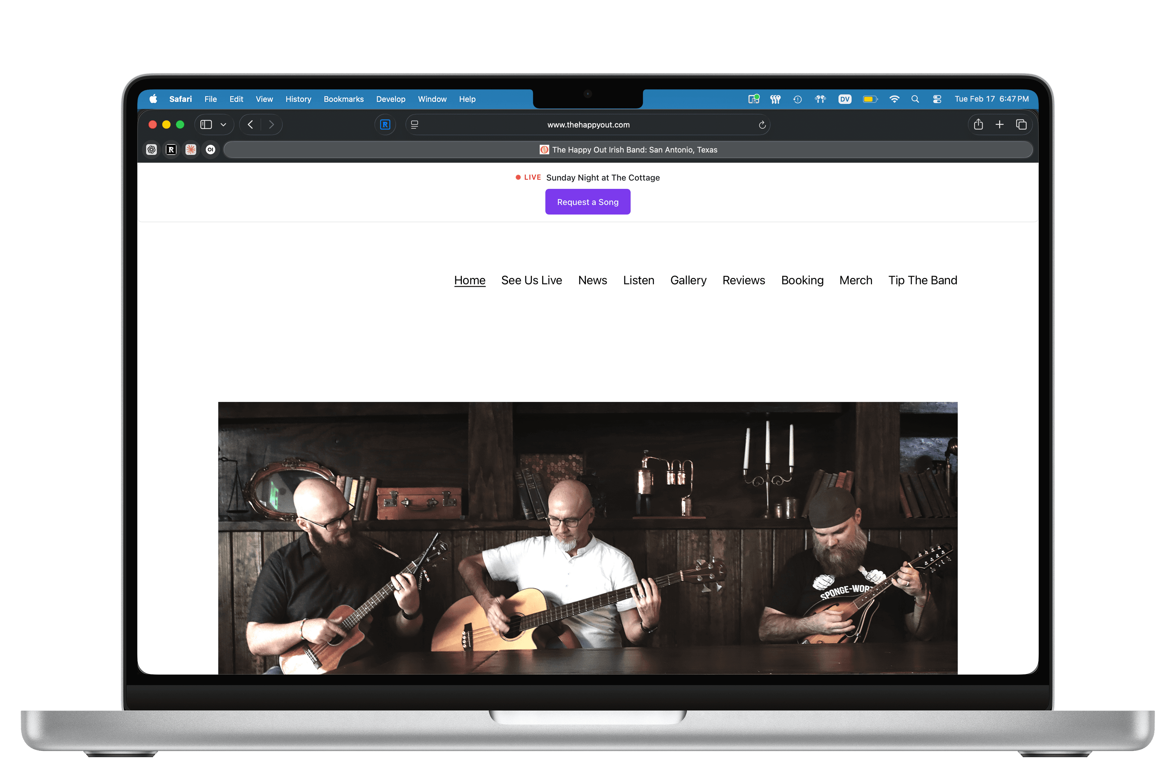Open the Share menu icon
Viewport: 1176px width, 764px height.
coord(978,125)
